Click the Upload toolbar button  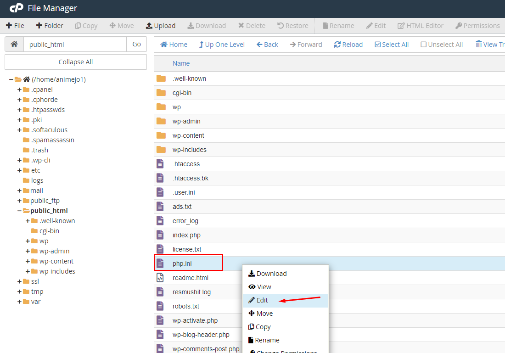pos(160,26)
